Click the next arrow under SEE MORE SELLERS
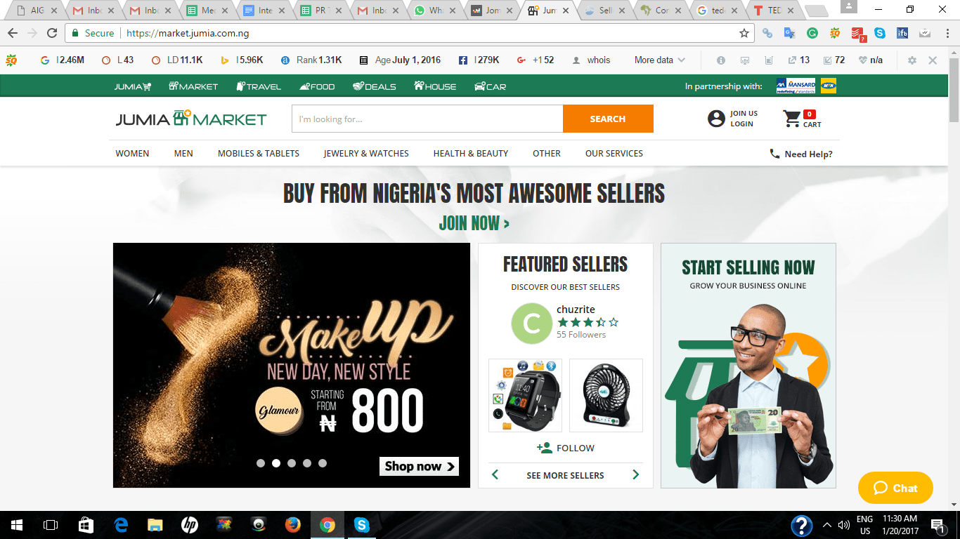 pyautogui.click(x=636, y=474)
